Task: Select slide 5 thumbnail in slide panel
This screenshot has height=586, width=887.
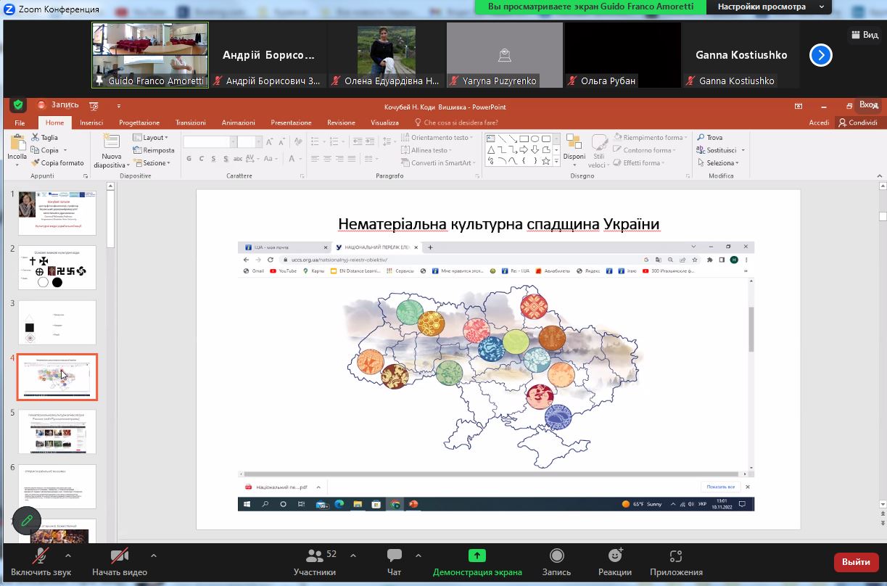Action: pos(57,432)
